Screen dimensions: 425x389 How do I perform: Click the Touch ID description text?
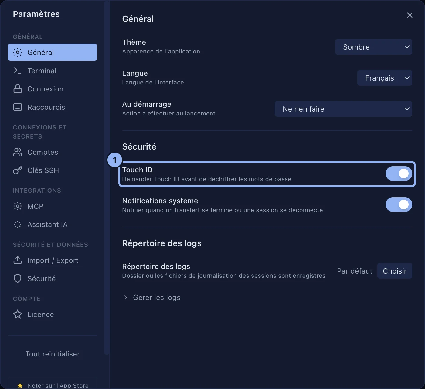(207, 179)
